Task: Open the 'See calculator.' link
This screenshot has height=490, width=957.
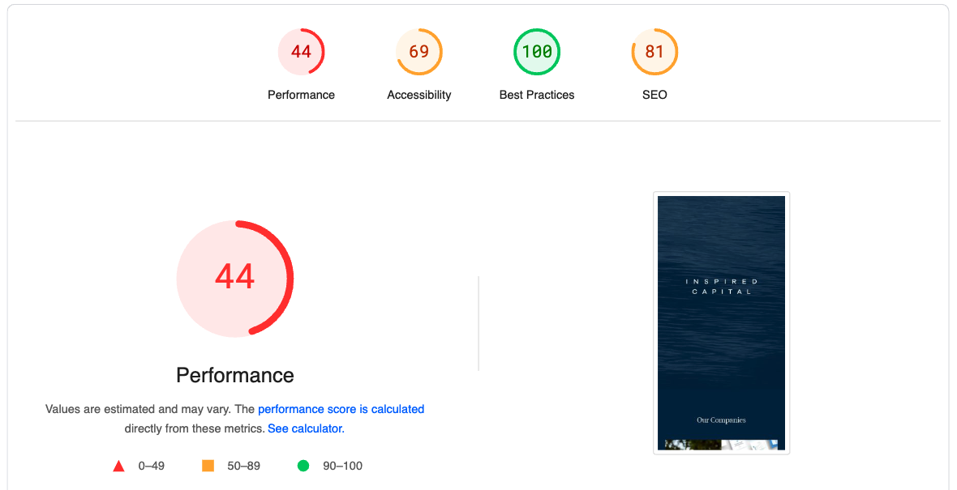Action: pos(306,428)
